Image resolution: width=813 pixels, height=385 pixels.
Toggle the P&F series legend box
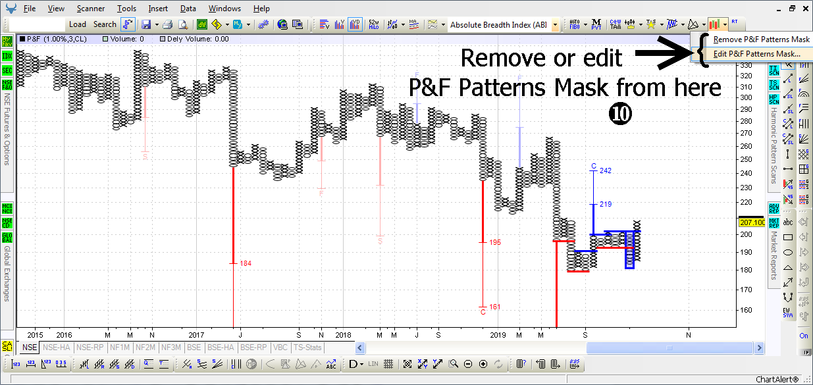coord(23,39)
